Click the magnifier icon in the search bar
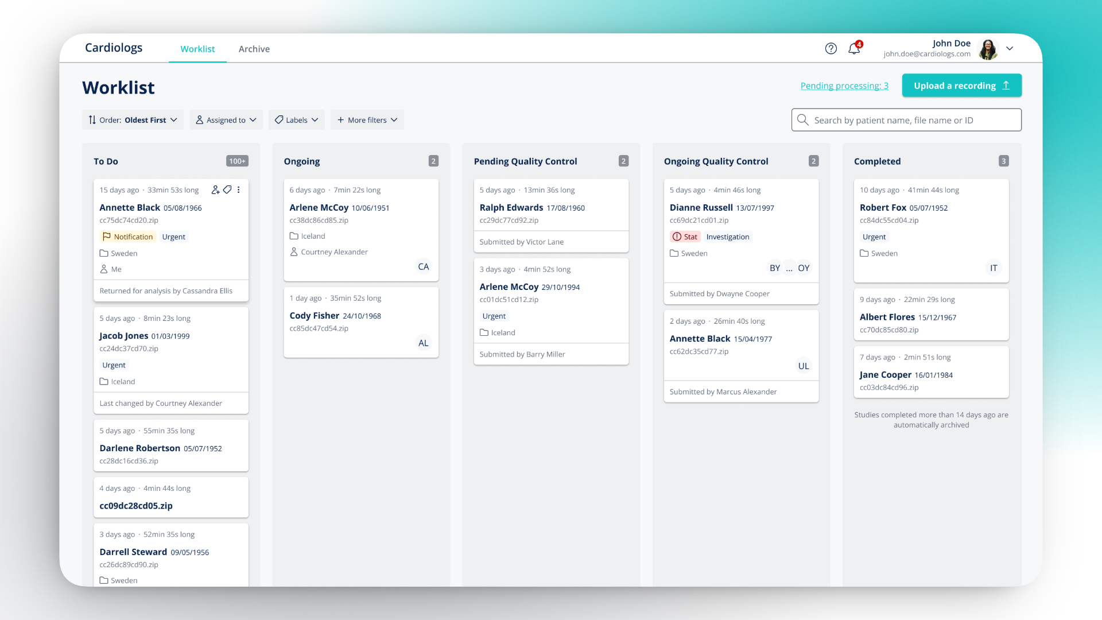This screenshot has width=1102, height=620. point(802,120)
